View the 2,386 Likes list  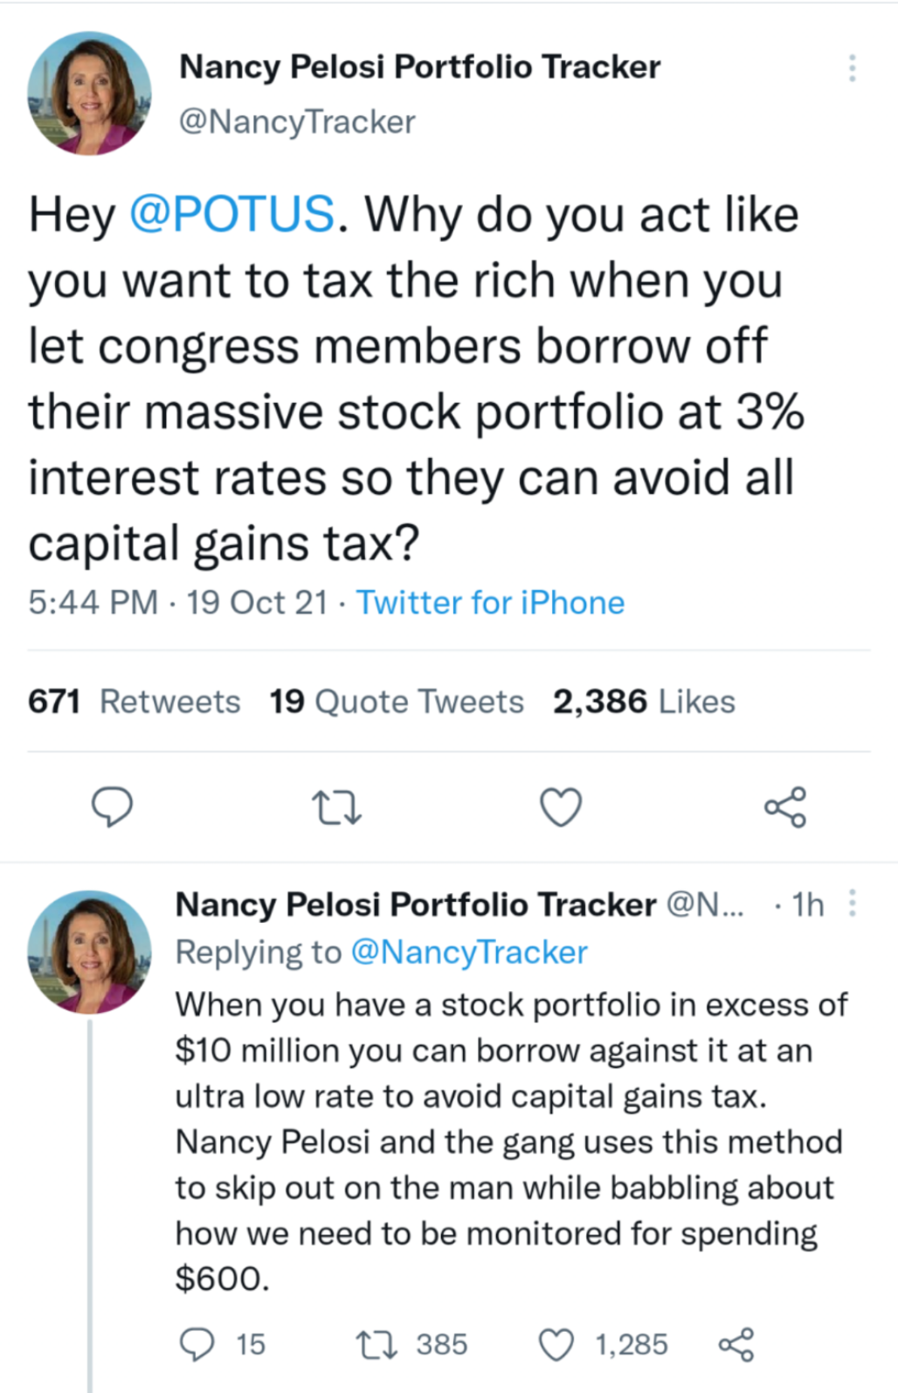[x=644, y=702]
